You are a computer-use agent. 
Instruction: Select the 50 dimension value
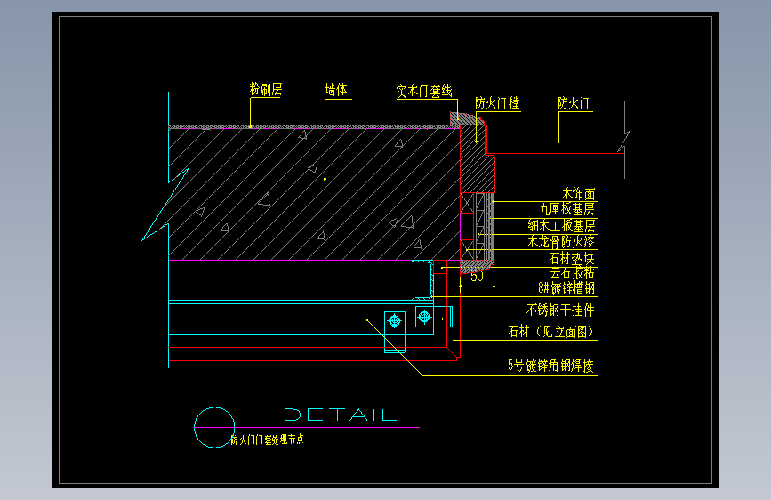[x=477, y=277]
